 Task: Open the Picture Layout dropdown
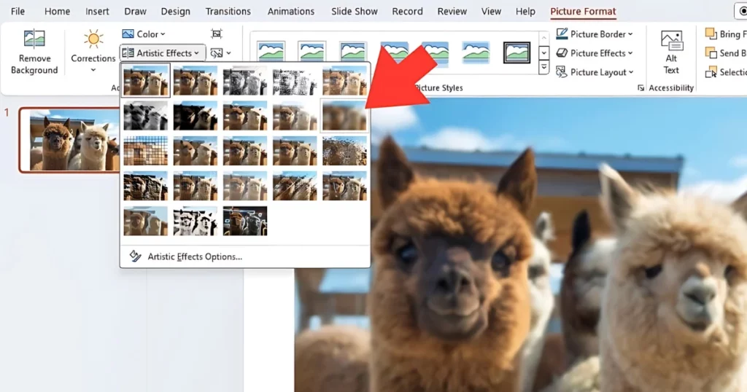[x=595, y=72]
